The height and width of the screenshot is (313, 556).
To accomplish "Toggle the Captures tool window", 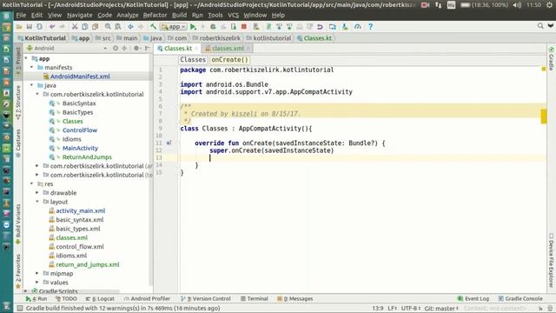I will coord(18,143).
